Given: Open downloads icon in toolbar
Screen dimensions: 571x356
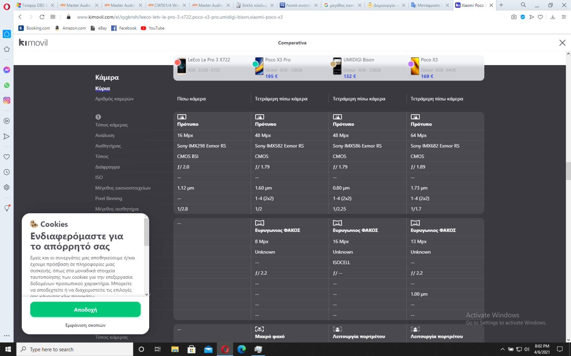Looking at the screenshot, I should tap(553, 17).
